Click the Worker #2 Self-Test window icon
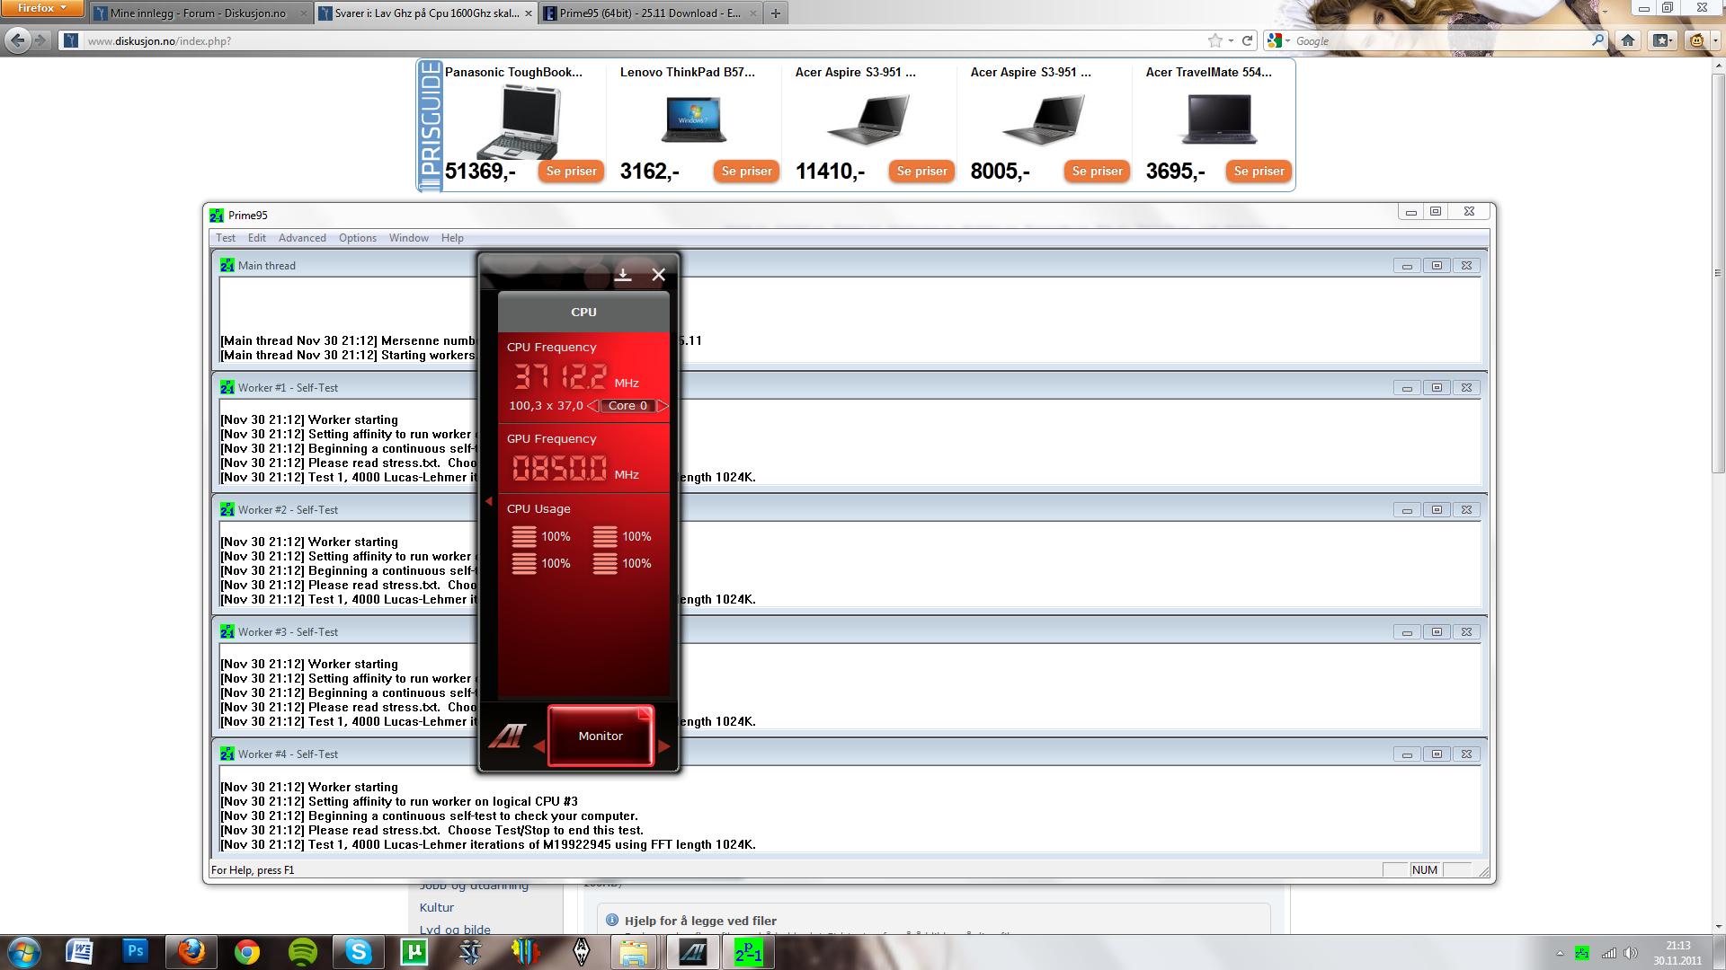 pos(227,510)
